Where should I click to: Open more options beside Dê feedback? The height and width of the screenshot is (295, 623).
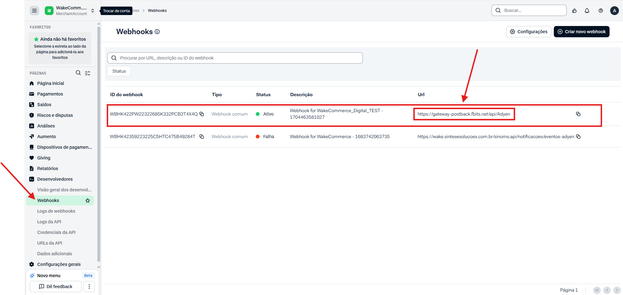[89, 287]
